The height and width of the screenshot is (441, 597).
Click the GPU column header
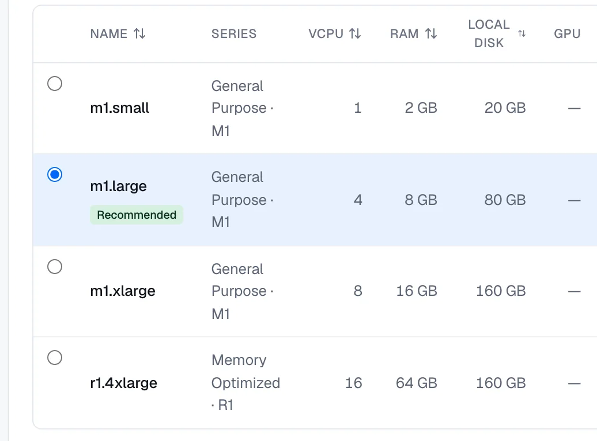coord(567,33)
